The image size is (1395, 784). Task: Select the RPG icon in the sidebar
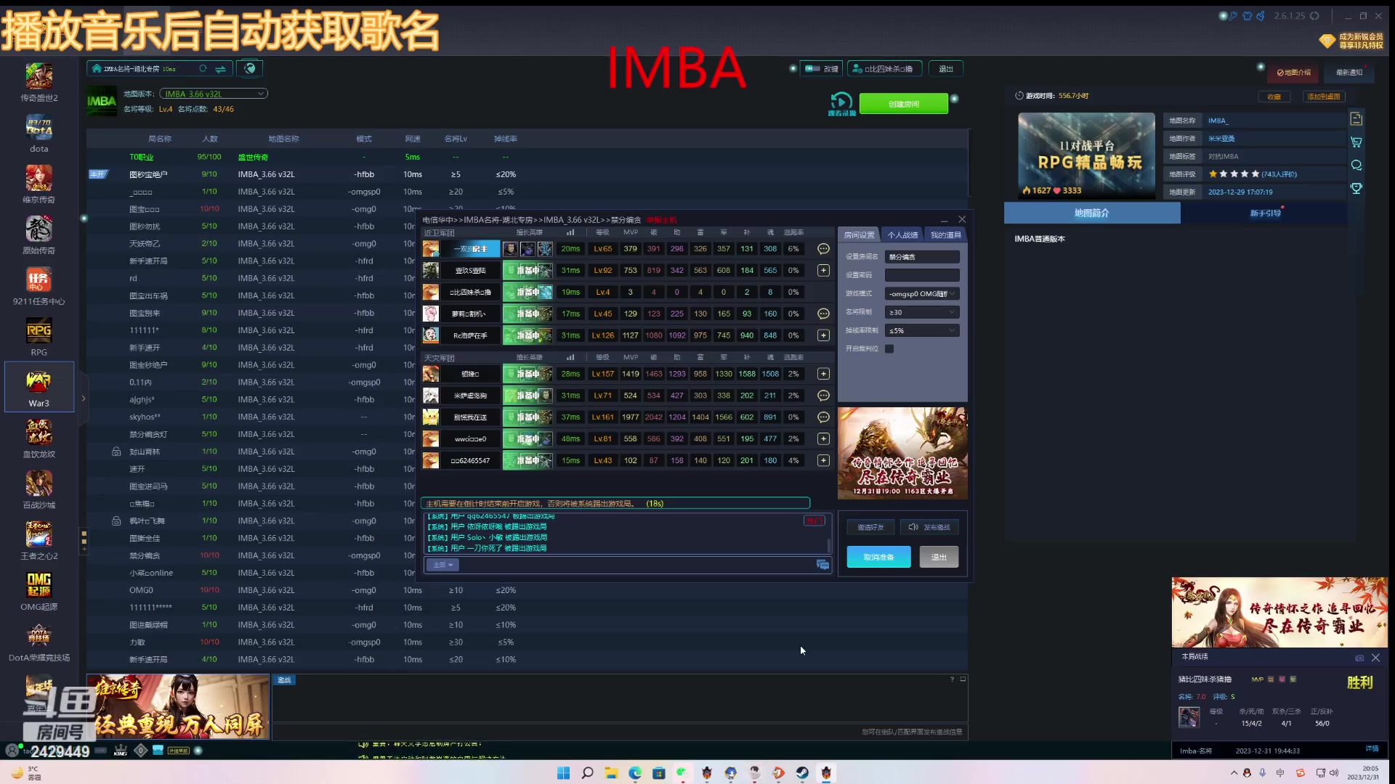pos(39,337)
